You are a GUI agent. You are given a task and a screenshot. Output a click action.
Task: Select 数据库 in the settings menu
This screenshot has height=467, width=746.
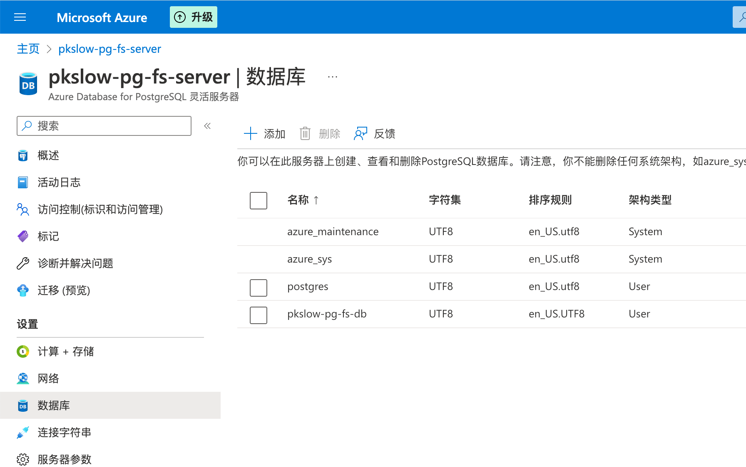click(x=53, y=405)
